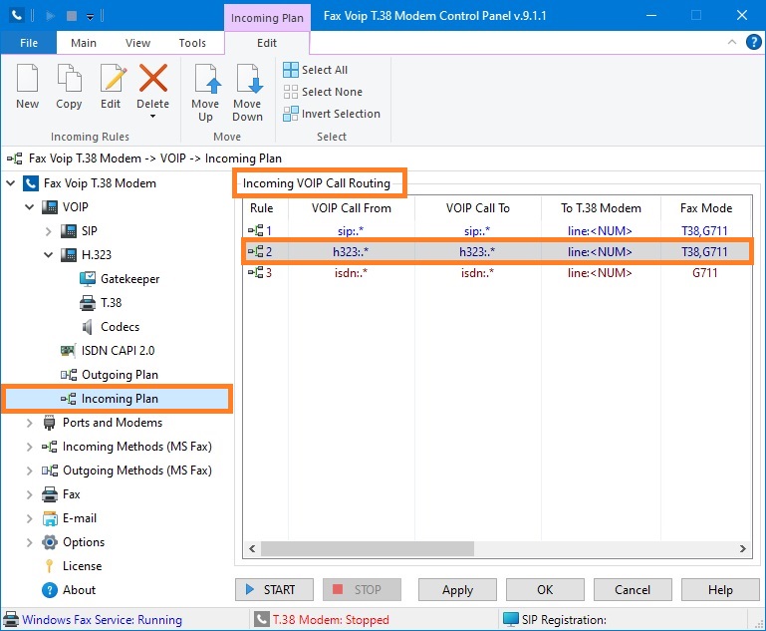Click the scrollbar right arrow
Screen dimensions: 766x631
[742, 548]
